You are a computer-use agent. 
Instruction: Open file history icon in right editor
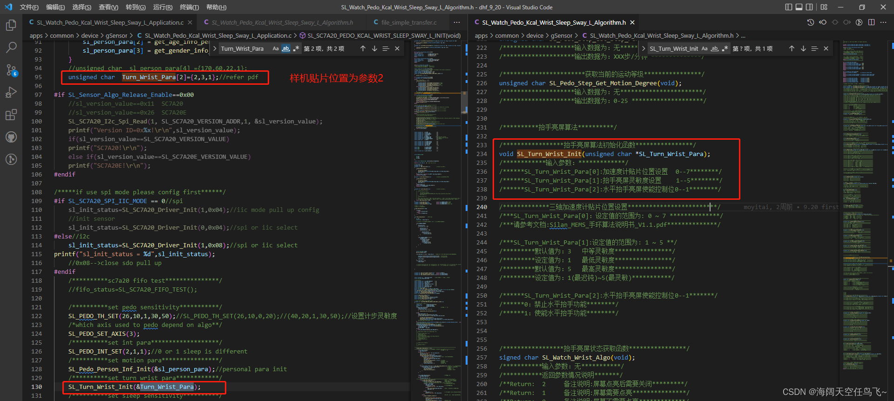pos(811,22)
